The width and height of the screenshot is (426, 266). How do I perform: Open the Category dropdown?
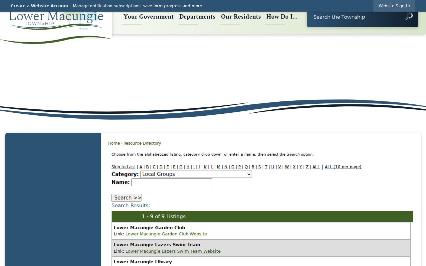click(196, 174)
